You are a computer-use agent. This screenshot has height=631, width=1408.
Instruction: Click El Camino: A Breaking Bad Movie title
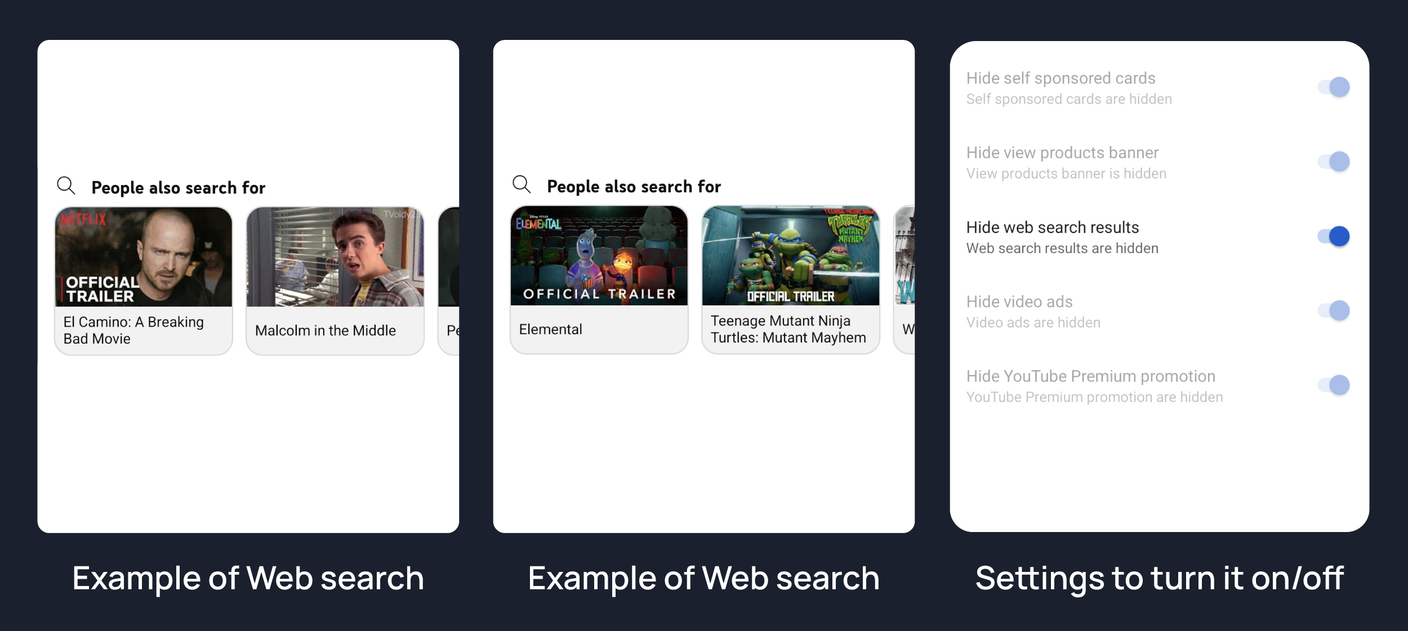(x=133, y=330)
